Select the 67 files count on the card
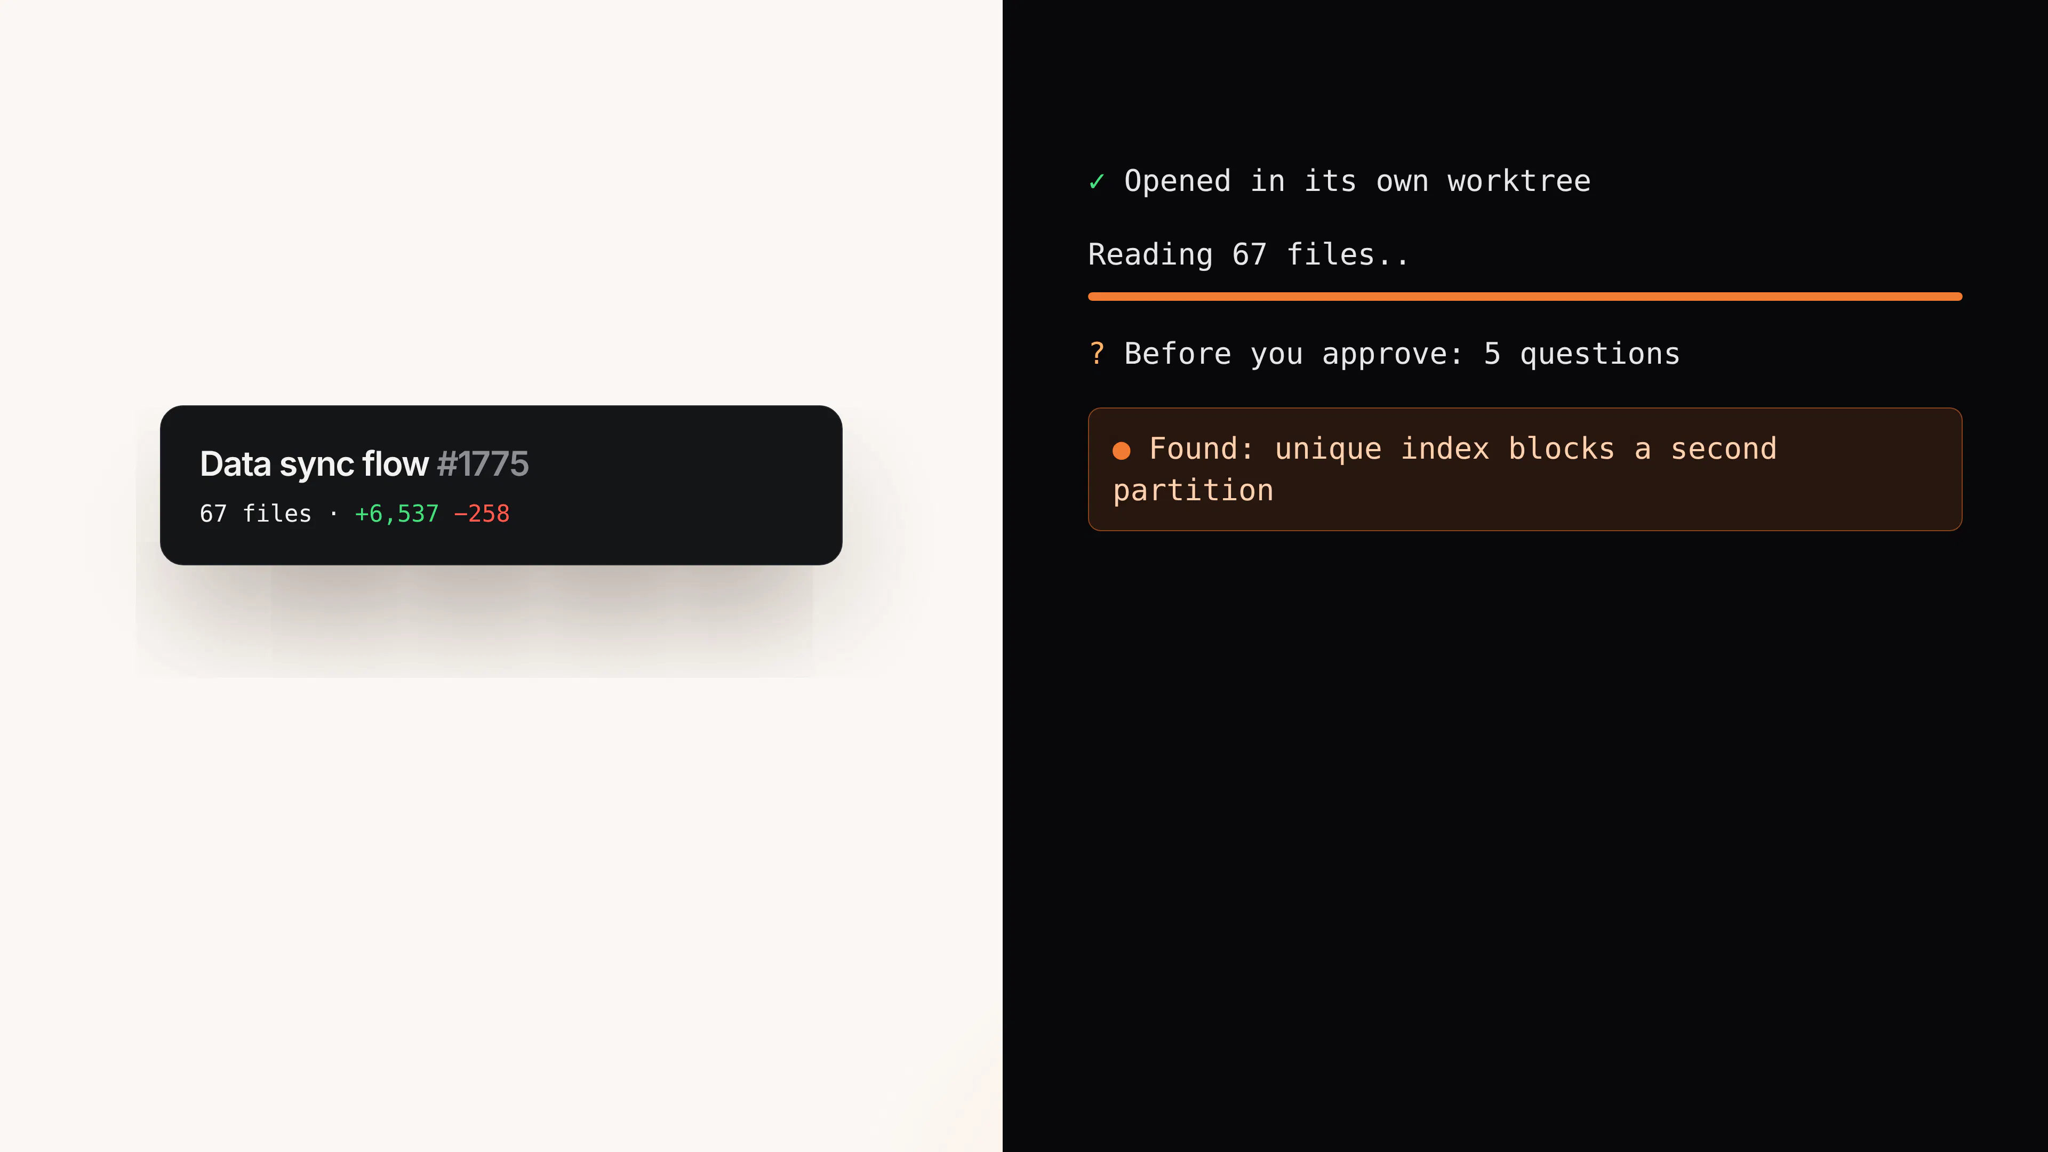 coord(255,514)
